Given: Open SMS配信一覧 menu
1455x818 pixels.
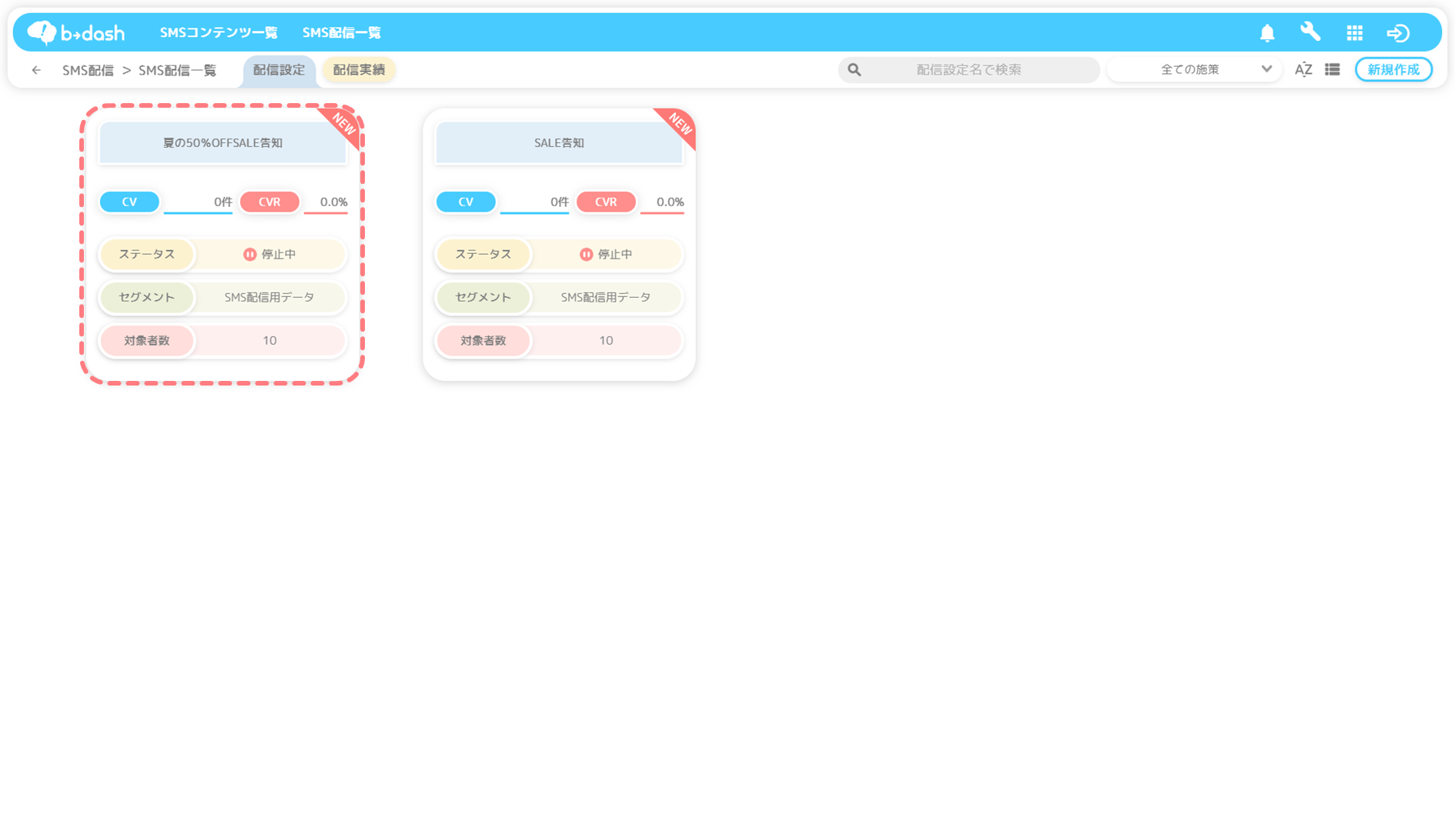Looking at the screenshot, I should [x=342, y=32].
